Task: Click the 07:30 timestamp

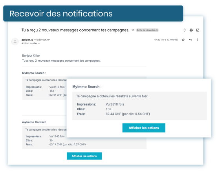Action: click(166, 39)
